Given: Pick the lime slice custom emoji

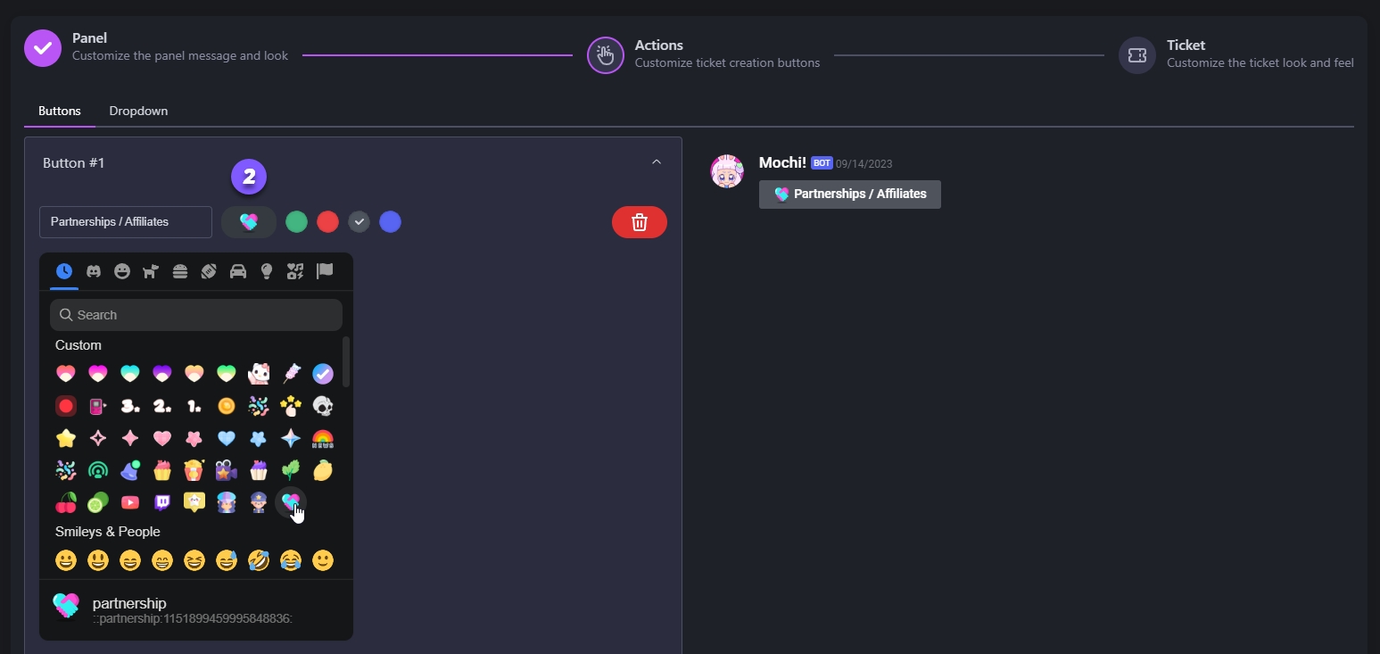Looking at the screenshot, I should click(x=98, y=502).
